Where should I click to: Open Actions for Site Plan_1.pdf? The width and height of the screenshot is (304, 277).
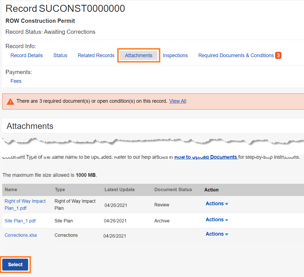(216, 220)
